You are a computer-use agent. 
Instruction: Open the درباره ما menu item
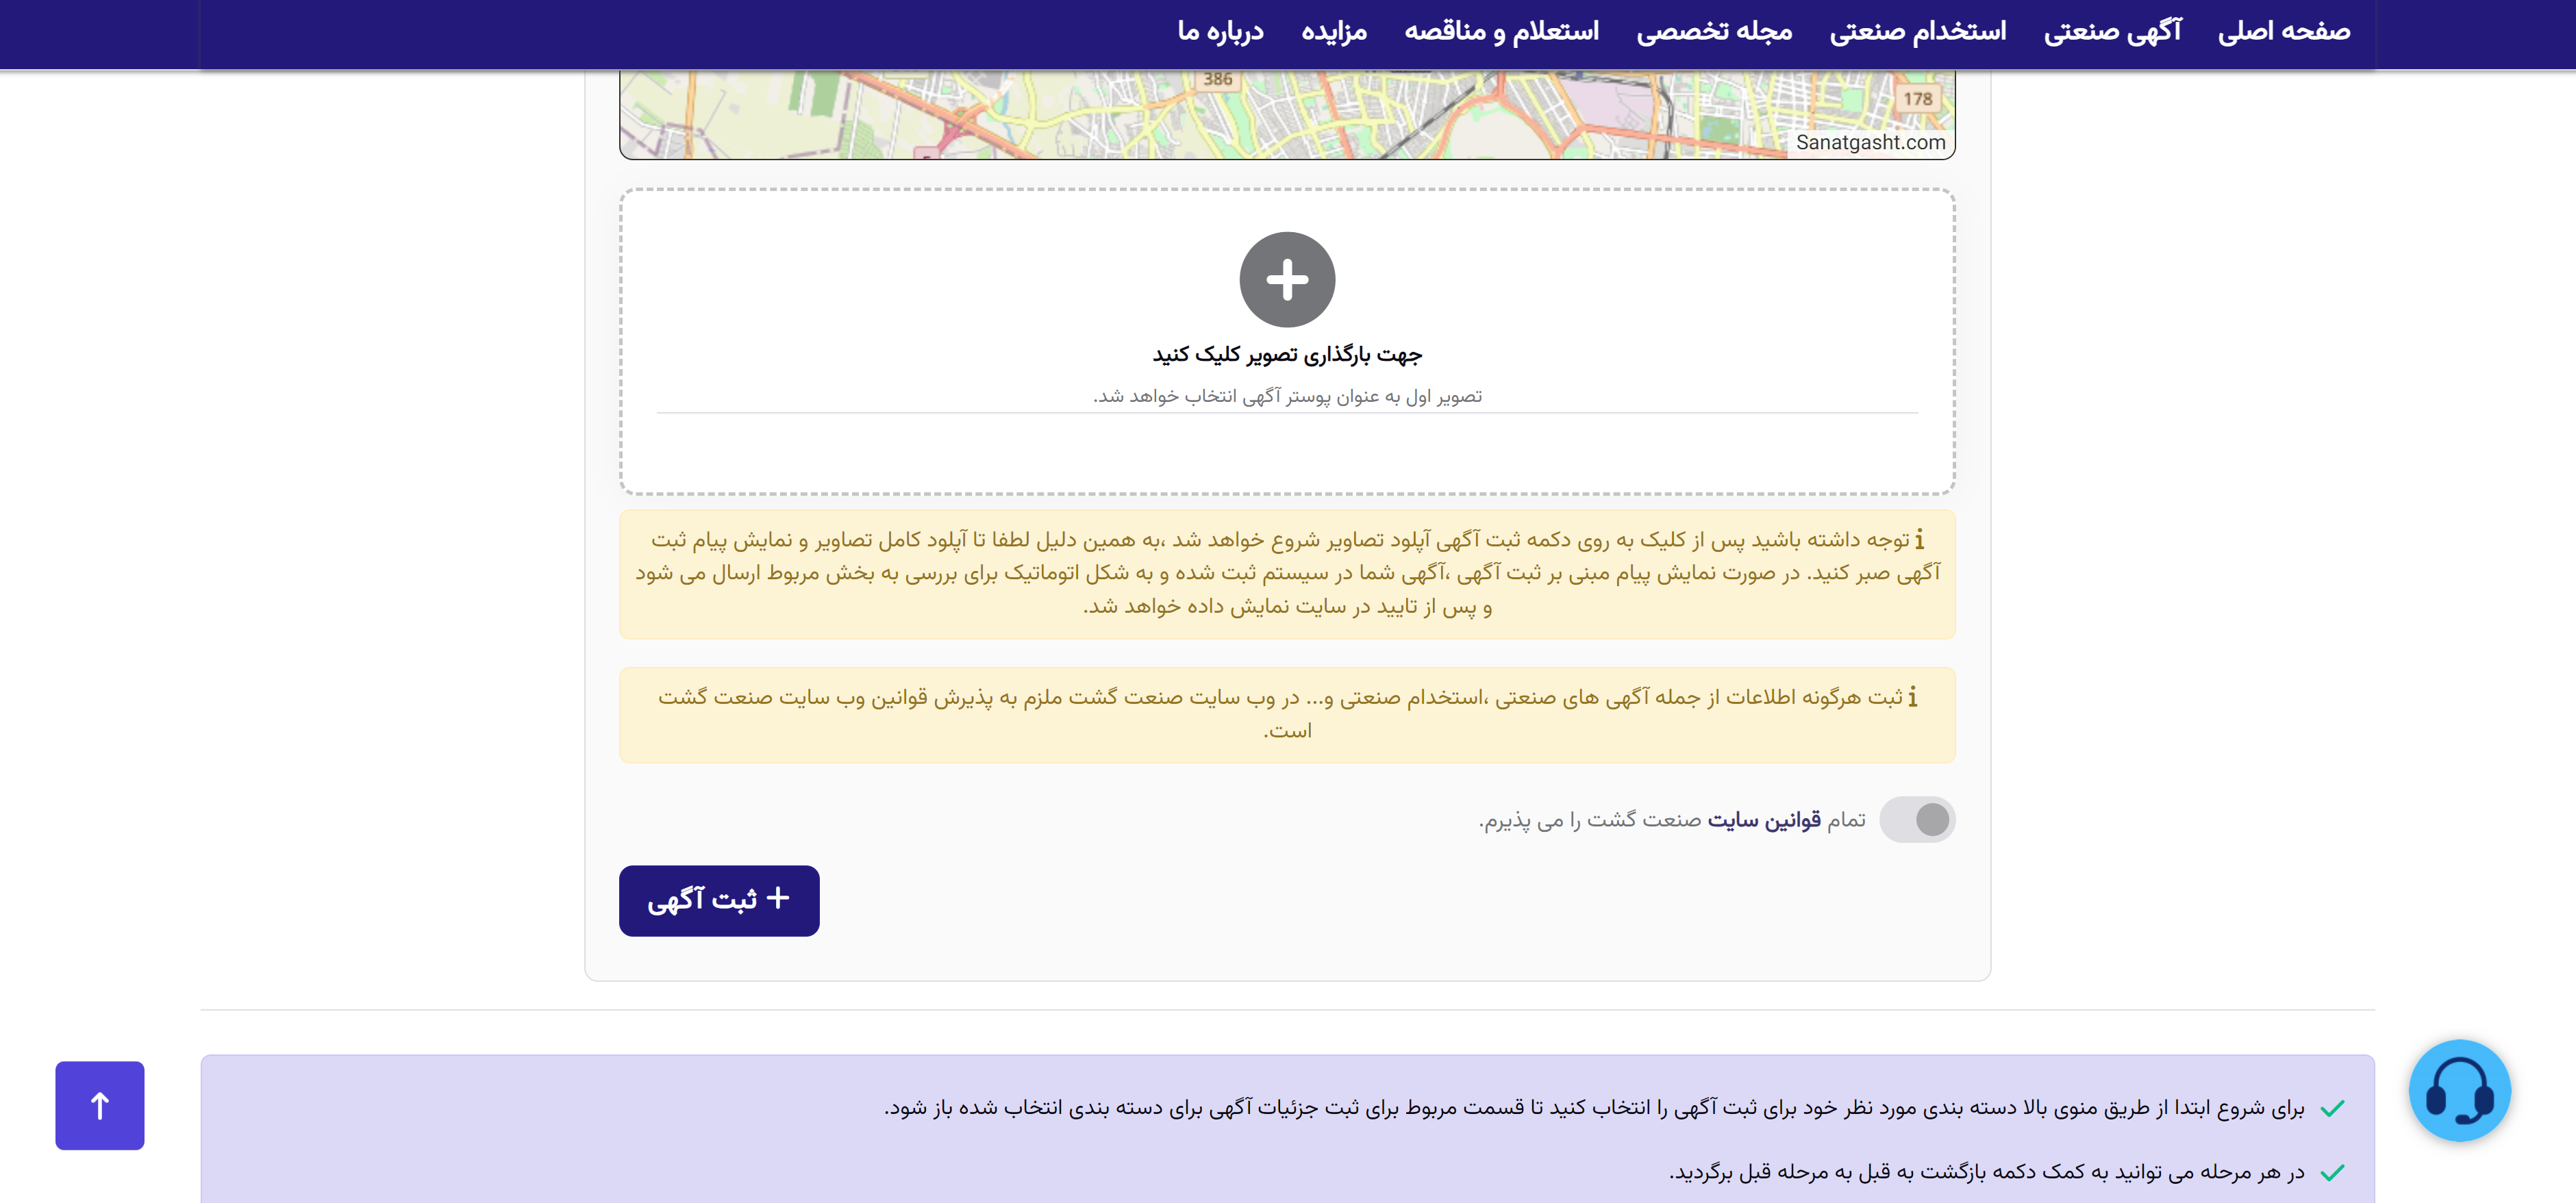pyautogui.click(x=1220, y=32)
